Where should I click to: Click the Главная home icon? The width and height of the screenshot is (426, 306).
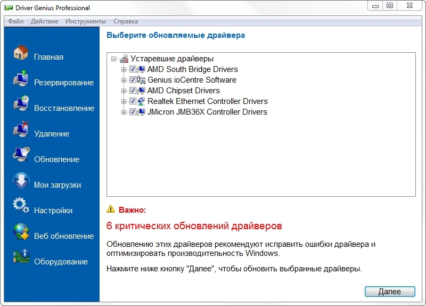click(x=21, y=53)
